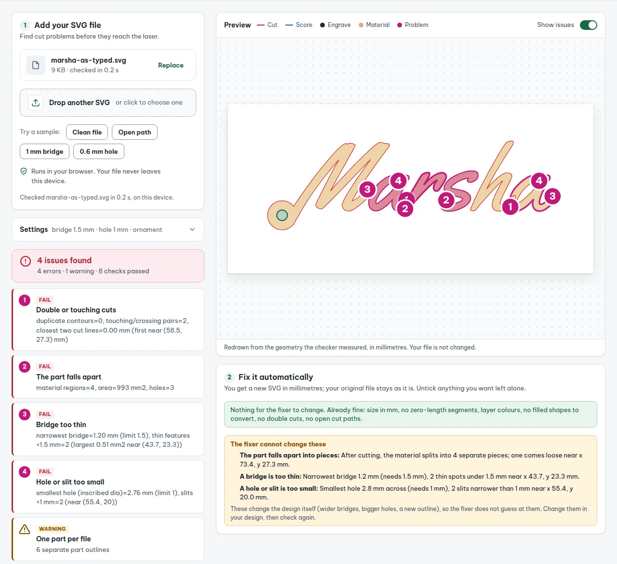Click the Add your SVG file heading

[x=67, y=25]
